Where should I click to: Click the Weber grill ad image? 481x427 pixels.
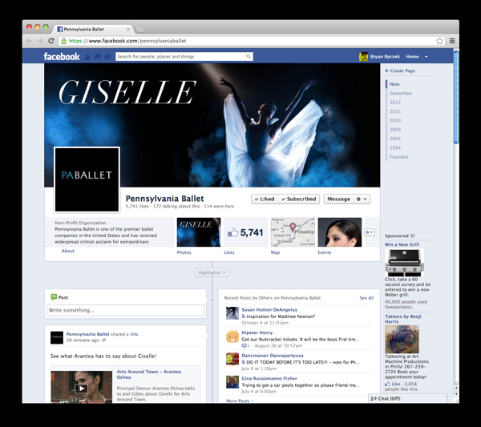click(x=404, y=263)
